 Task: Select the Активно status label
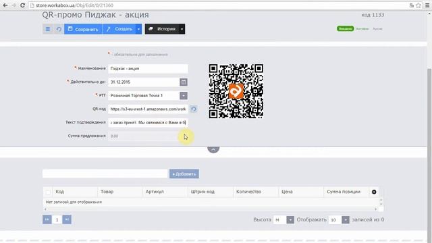(362, 28)
